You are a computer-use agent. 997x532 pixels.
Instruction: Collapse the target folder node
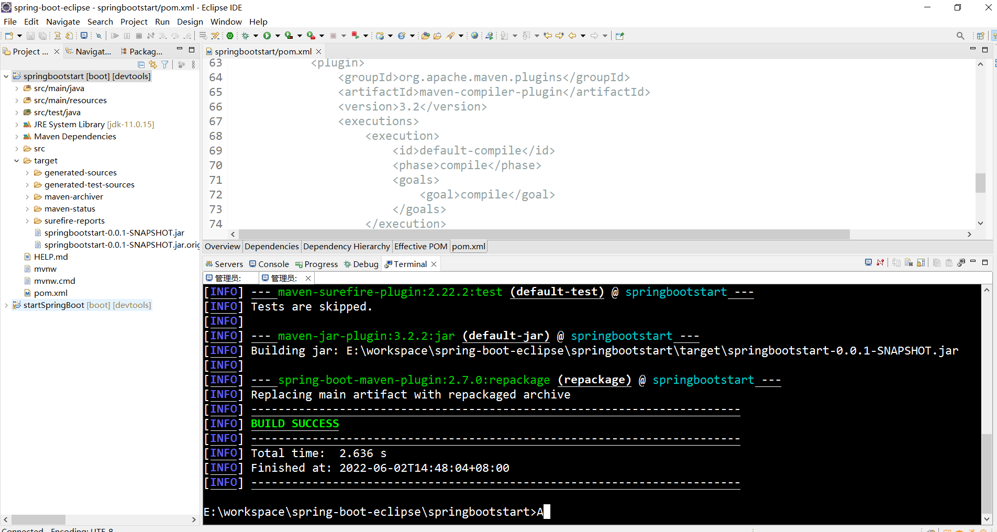[16, 161]
